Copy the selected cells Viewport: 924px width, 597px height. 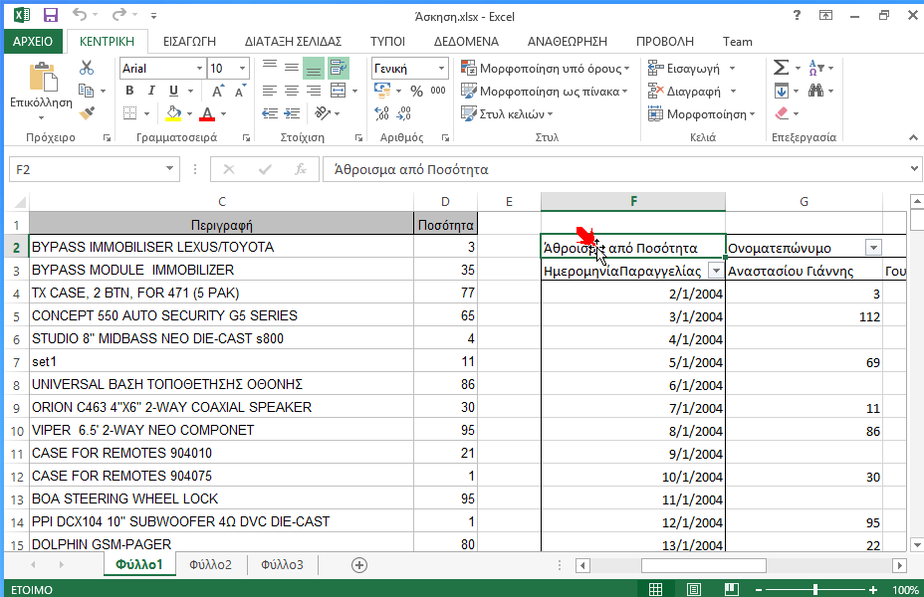coord(86,91)
